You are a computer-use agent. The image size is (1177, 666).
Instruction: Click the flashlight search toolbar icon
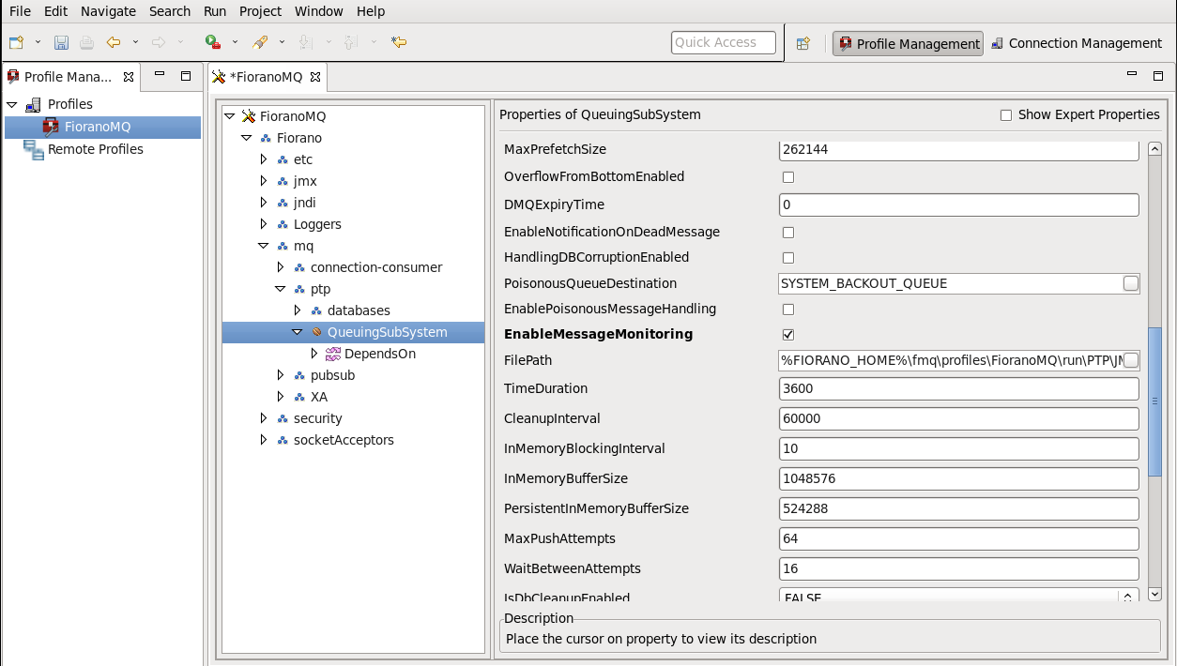[261, 42]
